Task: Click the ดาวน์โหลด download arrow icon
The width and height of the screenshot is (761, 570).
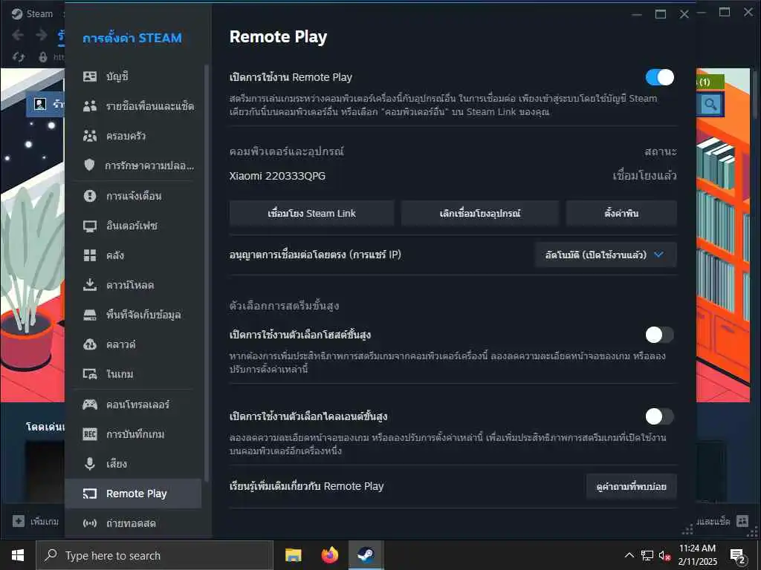Action: [x=90, y=285]
